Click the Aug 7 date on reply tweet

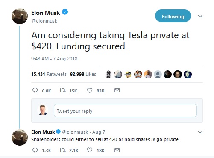pos(99,132)
